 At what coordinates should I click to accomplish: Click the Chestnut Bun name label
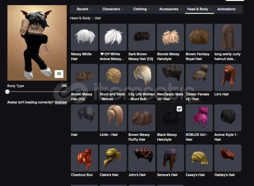click(x=82, y=175)
